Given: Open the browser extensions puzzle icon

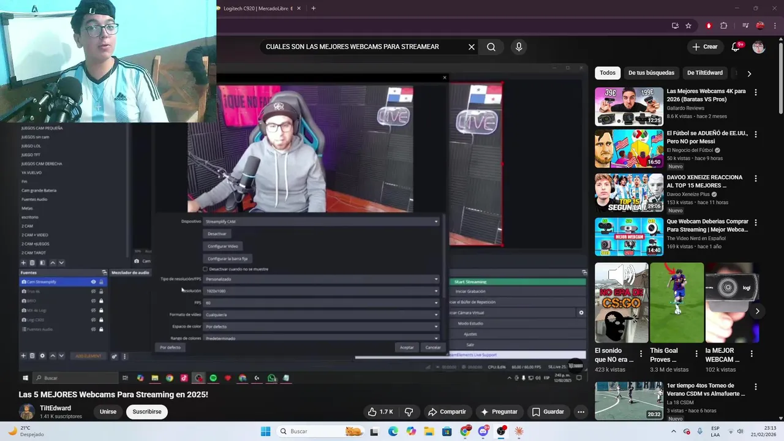Looking at the screenshot, I should [723, 26].
